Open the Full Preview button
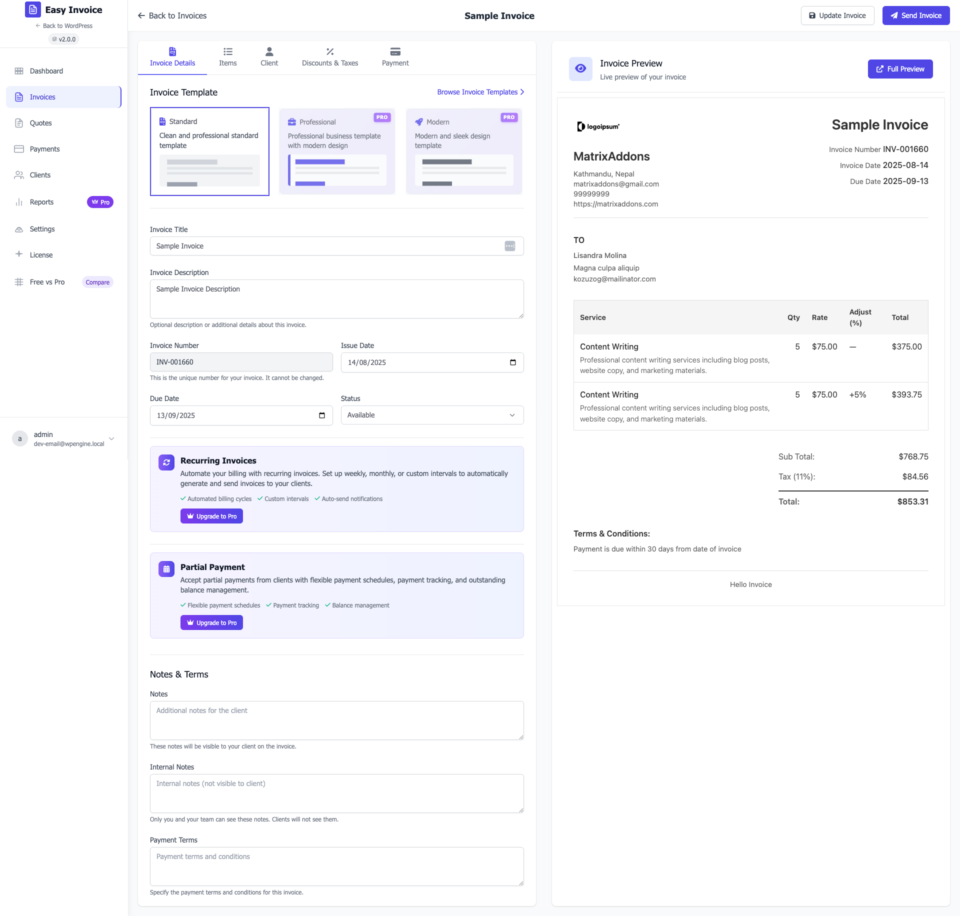 point(900,69)
